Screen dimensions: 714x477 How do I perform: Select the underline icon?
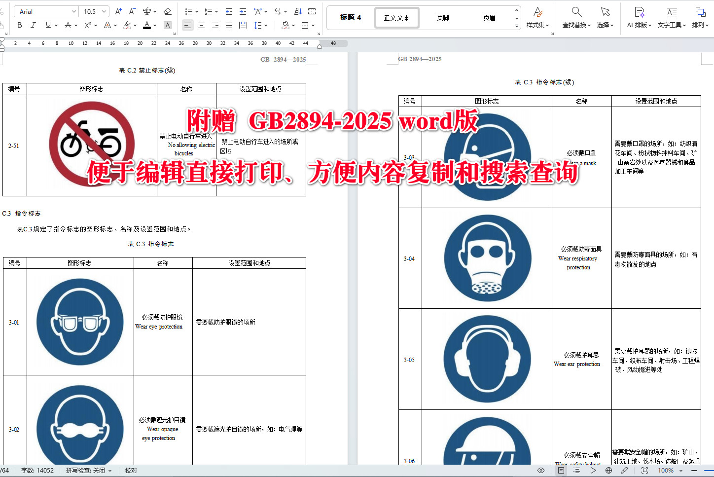(x=47, y=25)
